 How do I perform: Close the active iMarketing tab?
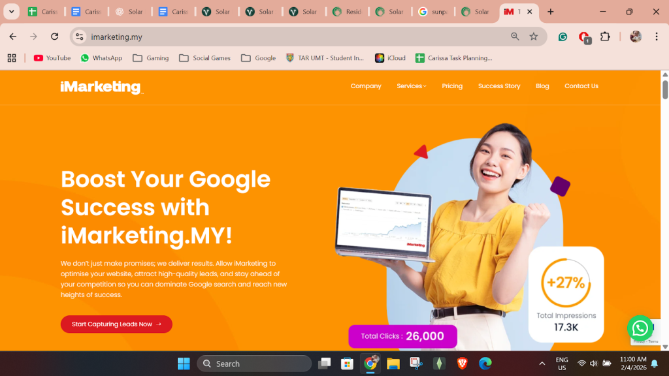529,12
